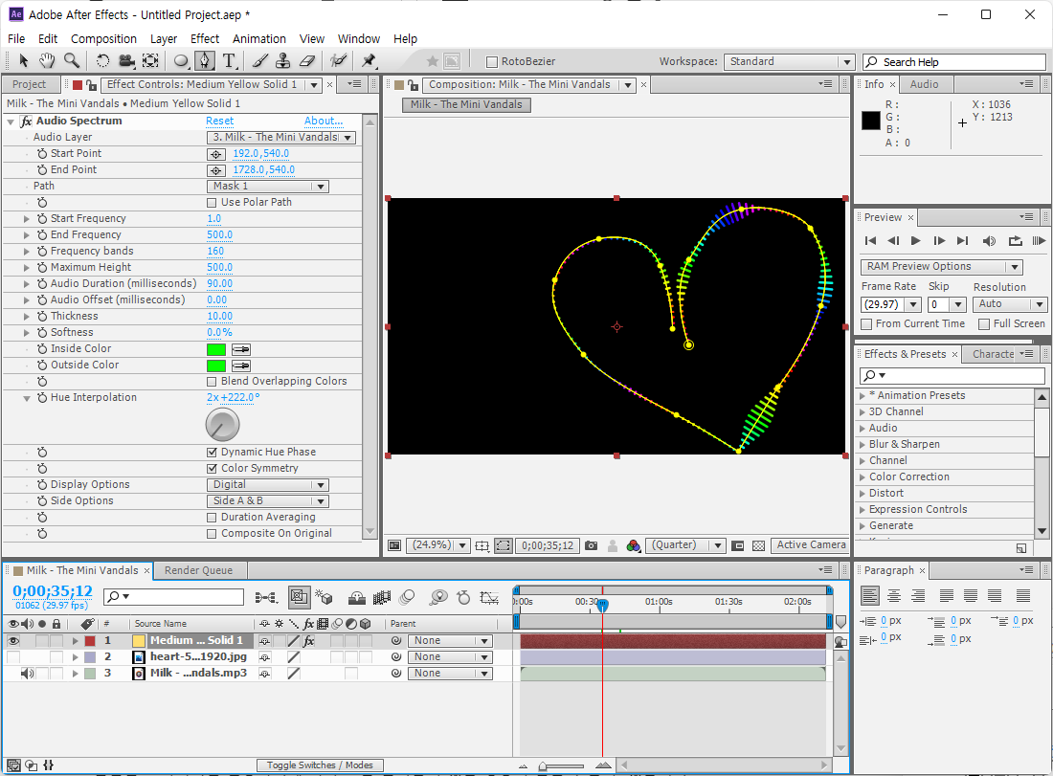This screenshot has width=1053, height=776.
Task: Open the Path Mask 1 dropdown
Action: (267, 187)
